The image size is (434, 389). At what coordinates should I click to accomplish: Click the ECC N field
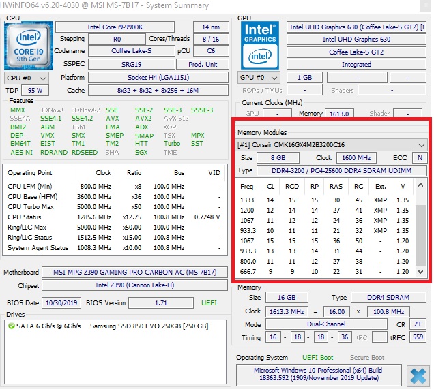pos(420,158)
